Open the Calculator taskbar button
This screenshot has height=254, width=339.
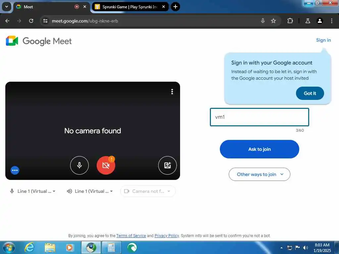(111, 247)
